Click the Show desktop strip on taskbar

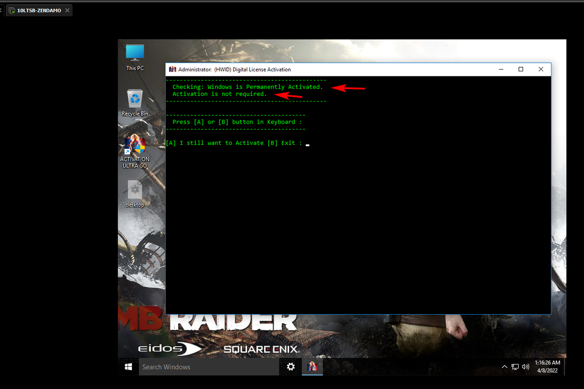(565, 367)
